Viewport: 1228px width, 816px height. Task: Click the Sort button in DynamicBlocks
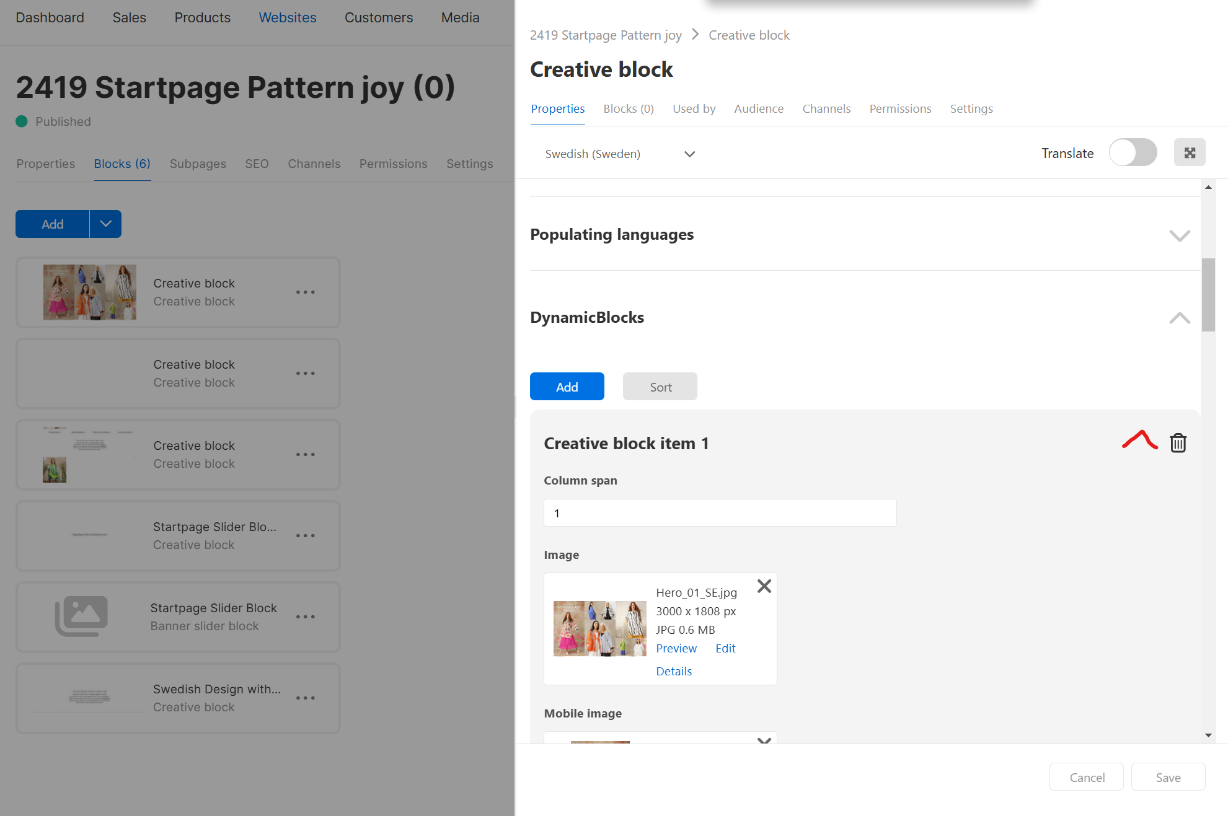(660, 387)
